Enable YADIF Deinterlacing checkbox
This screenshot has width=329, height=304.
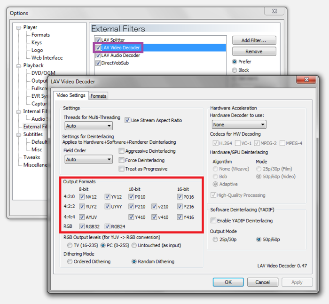click(x=213, y=221)
